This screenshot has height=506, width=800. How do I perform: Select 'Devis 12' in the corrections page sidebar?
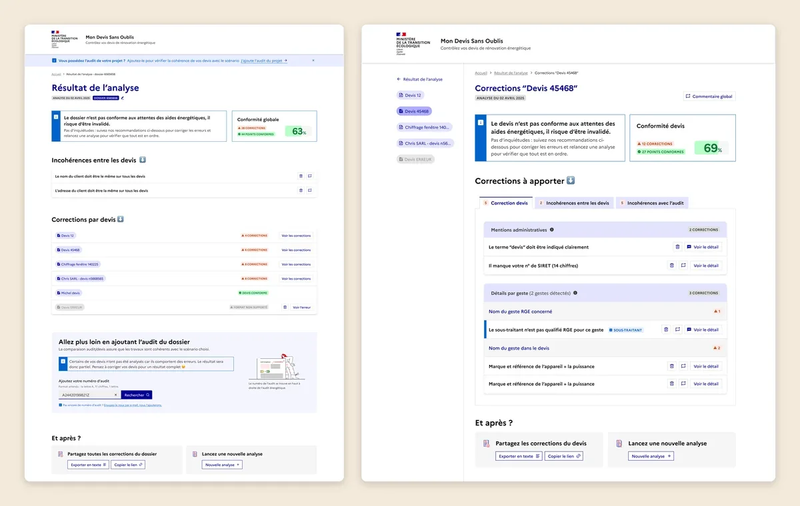point(410,95)
